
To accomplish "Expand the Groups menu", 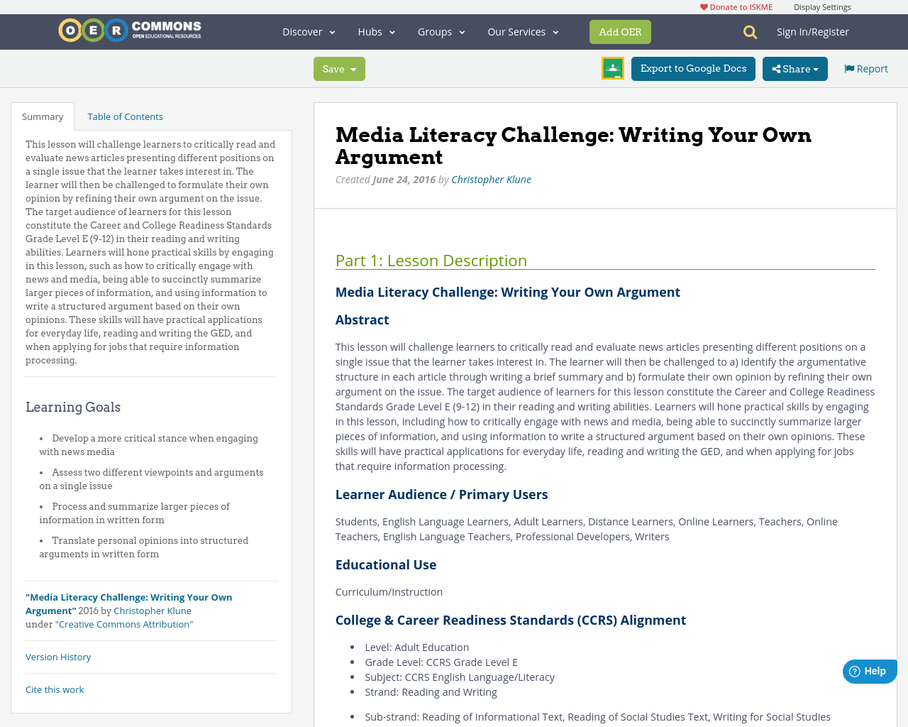I will pos(441,31).
